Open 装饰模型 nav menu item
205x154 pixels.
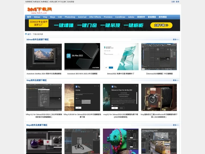click(163, 17)
